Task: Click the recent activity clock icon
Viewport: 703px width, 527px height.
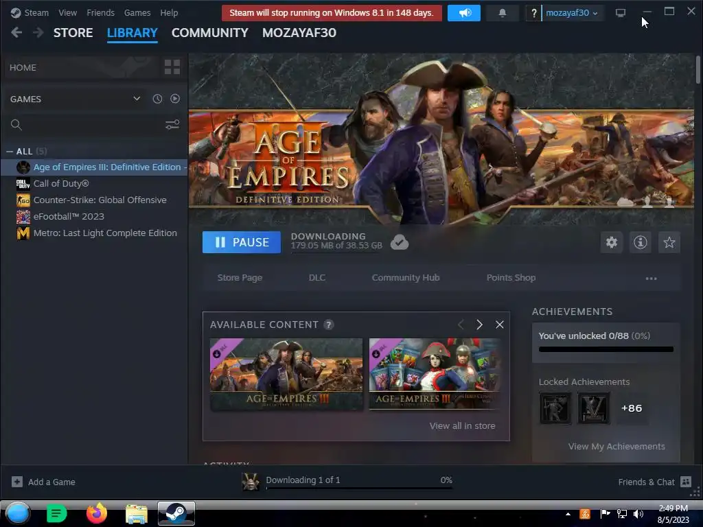Action: [x=157, y=99]
